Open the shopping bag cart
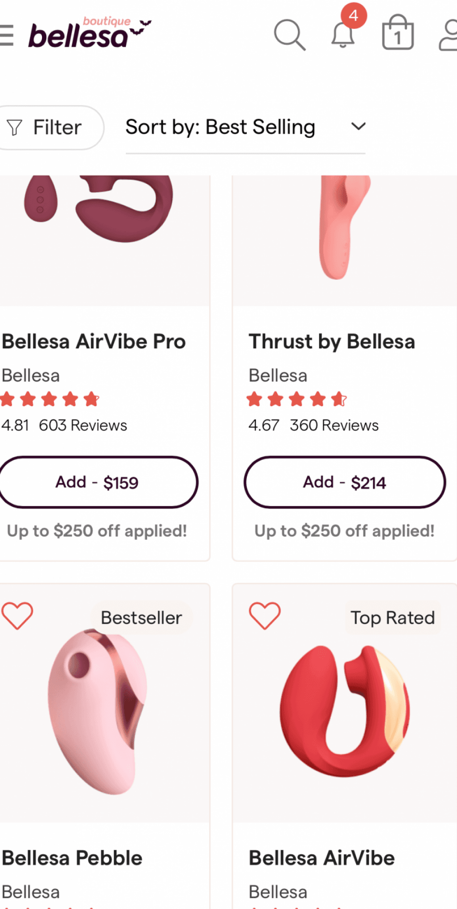Screen dimensions: 457x909 click(398, 34)
